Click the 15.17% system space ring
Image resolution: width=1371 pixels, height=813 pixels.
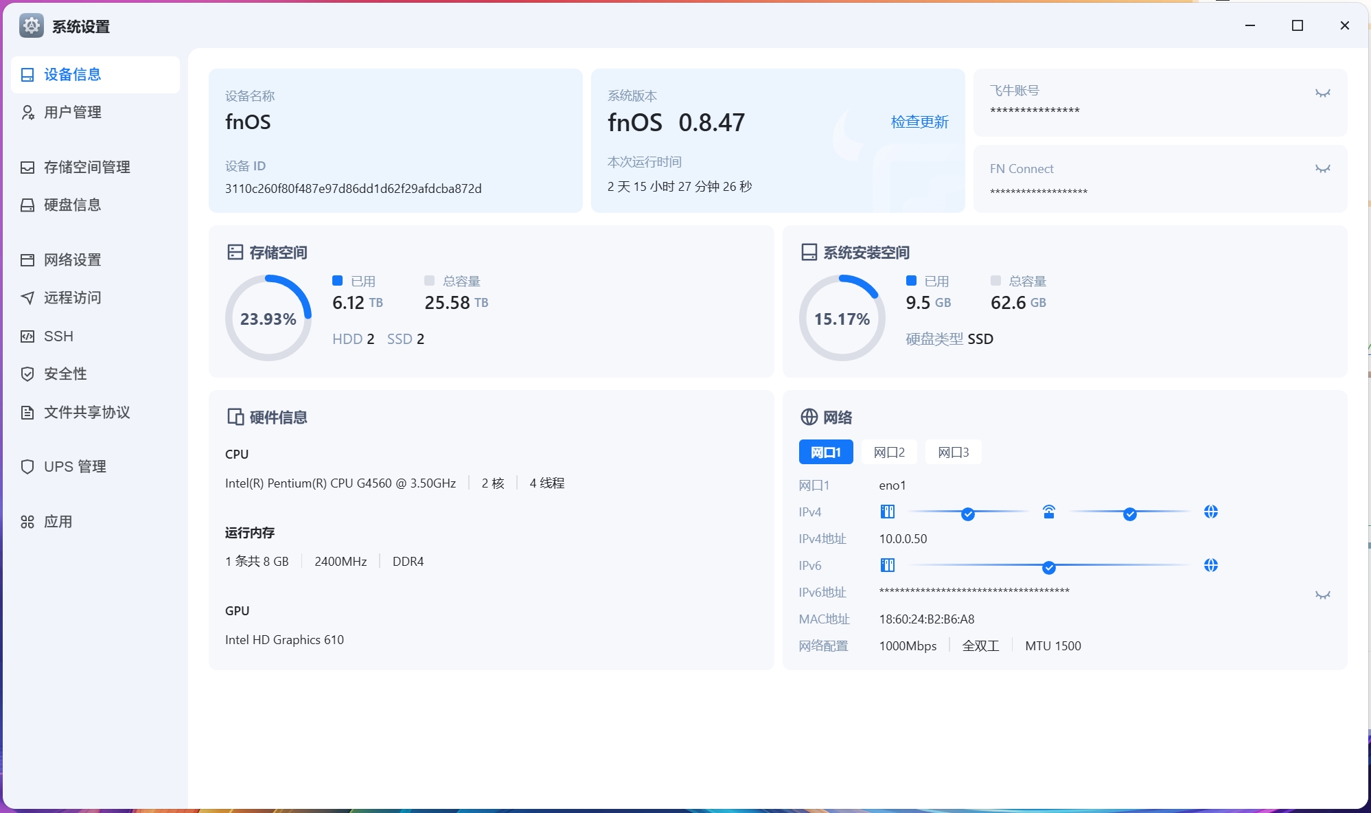point(842,318)
